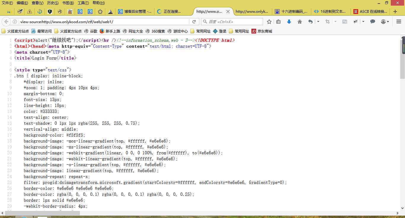Open 最常访问 bookmarks dropdown
The height and width of the screenshot is (218, 405).
pos(42,31)
